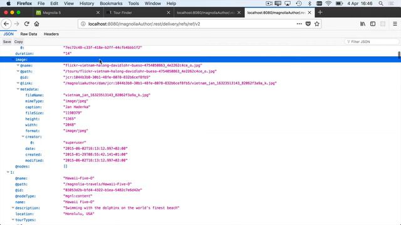Viewport: 401px width, 225px height.
Task: Click the Filter JSON search field
Action: 372,42
